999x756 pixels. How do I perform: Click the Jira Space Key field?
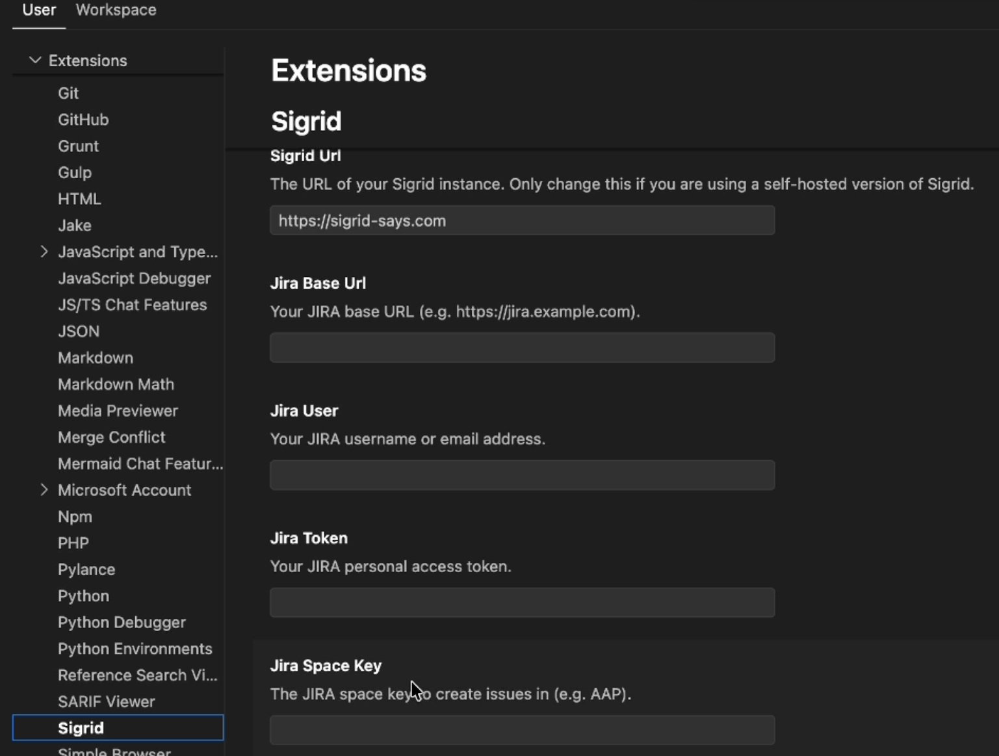pos(522,730)
